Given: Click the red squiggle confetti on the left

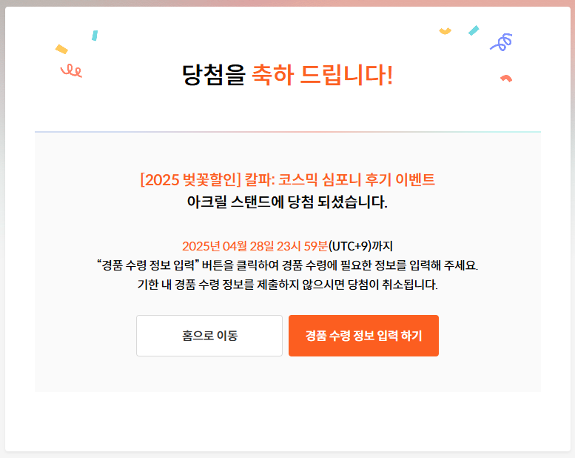Looking at the screenshot, I should tap(72, 70).
